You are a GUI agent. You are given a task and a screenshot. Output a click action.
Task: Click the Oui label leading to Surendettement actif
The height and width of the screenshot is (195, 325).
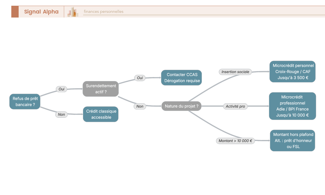pos(61,89)
